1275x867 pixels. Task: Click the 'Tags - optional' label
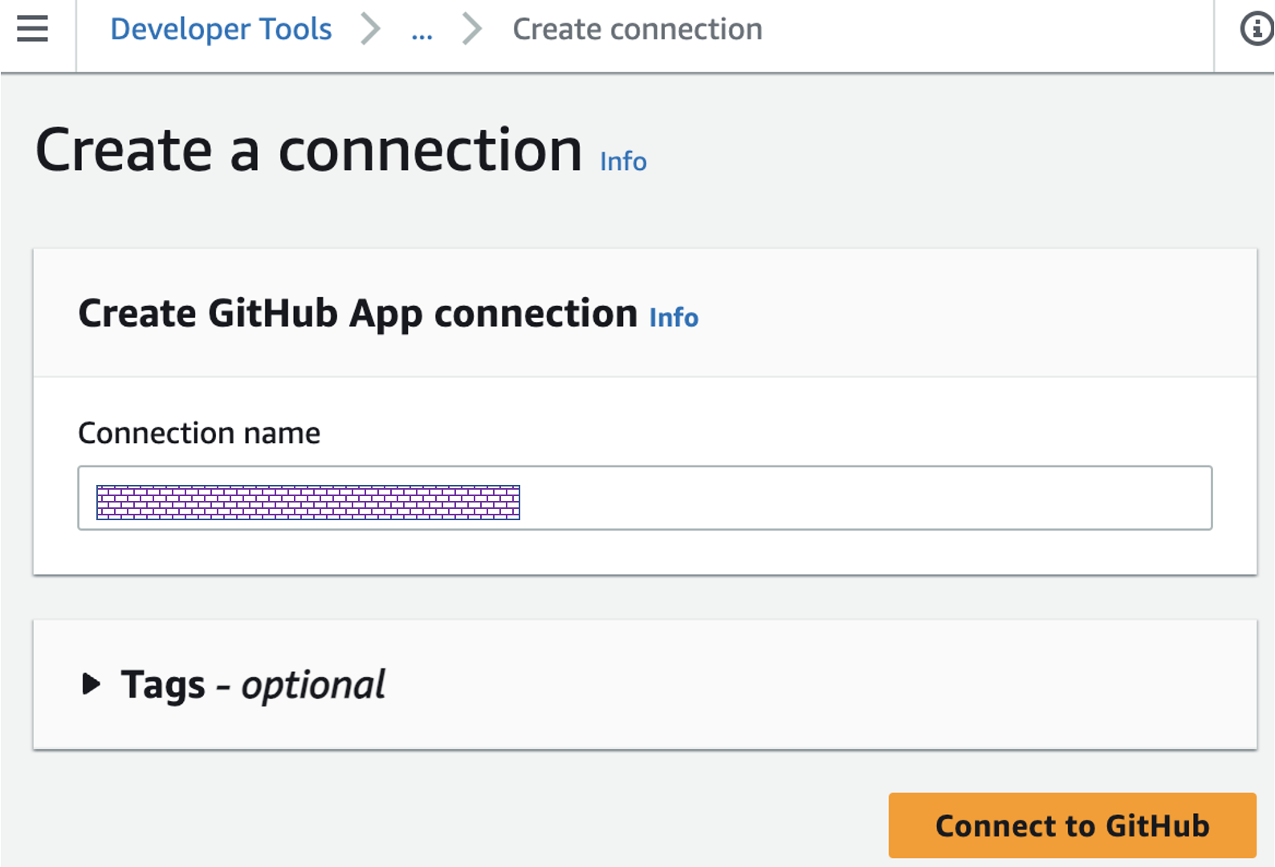[x=252, y=685]
